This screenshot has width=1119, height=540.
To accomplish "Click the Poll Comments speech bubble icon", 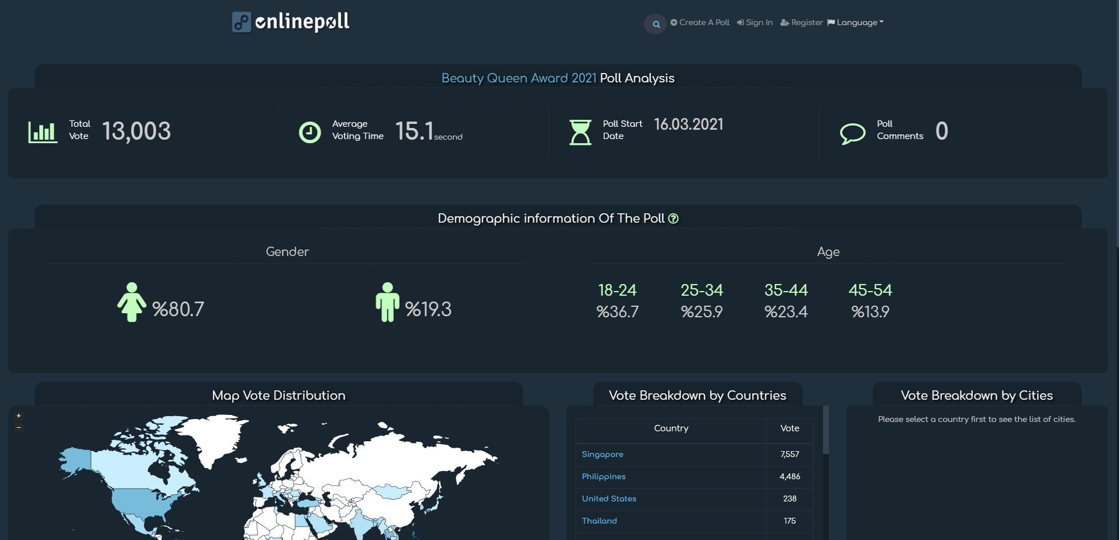I will 852,133.
